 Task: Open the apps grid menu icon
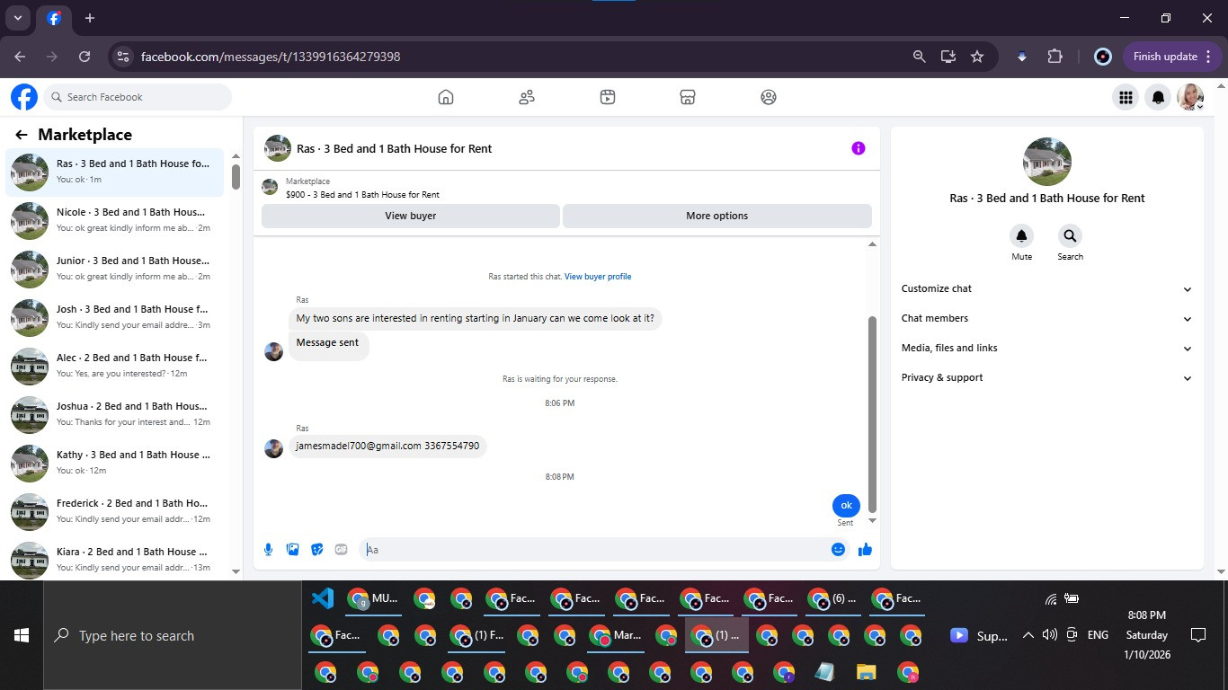pos(1125,97)
